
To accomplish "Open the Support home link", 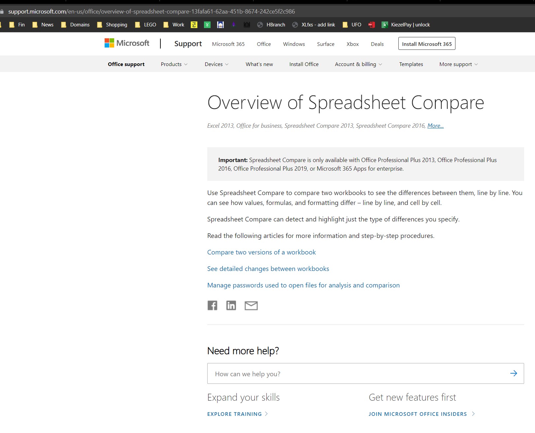I will [x=188, y=44].
